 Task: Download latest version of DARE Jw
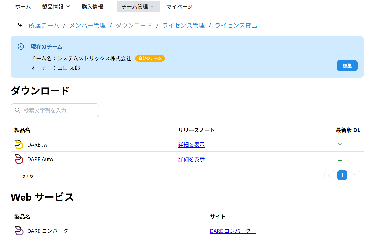click(340, 144)
